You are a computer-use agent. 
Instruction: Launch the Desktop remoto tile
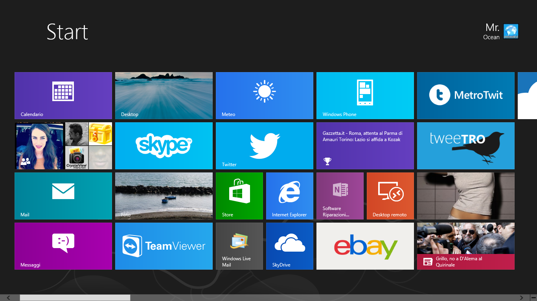pyautogui.click(x=390, y=196)
